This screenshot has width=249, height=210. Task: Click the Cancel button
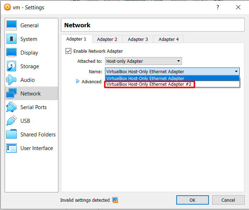coord(228,200)
